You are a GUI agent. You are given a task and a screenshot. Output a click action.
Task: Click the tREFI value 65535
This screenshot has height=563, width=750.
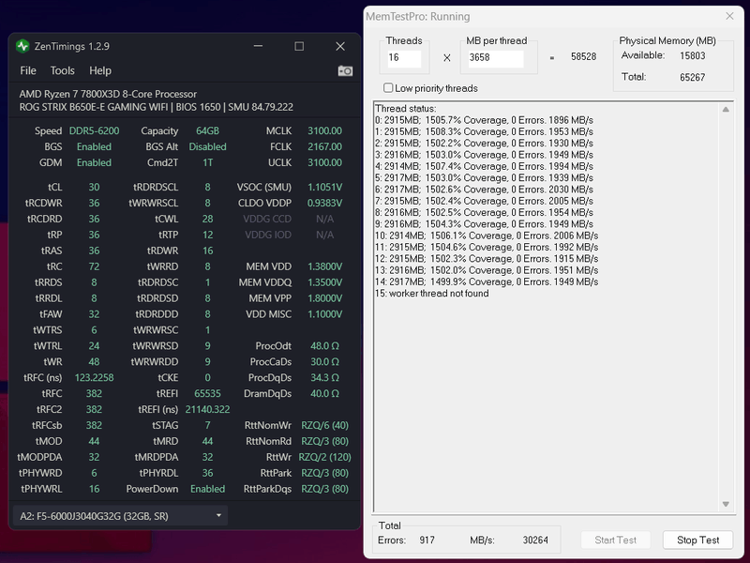(207, 393)
